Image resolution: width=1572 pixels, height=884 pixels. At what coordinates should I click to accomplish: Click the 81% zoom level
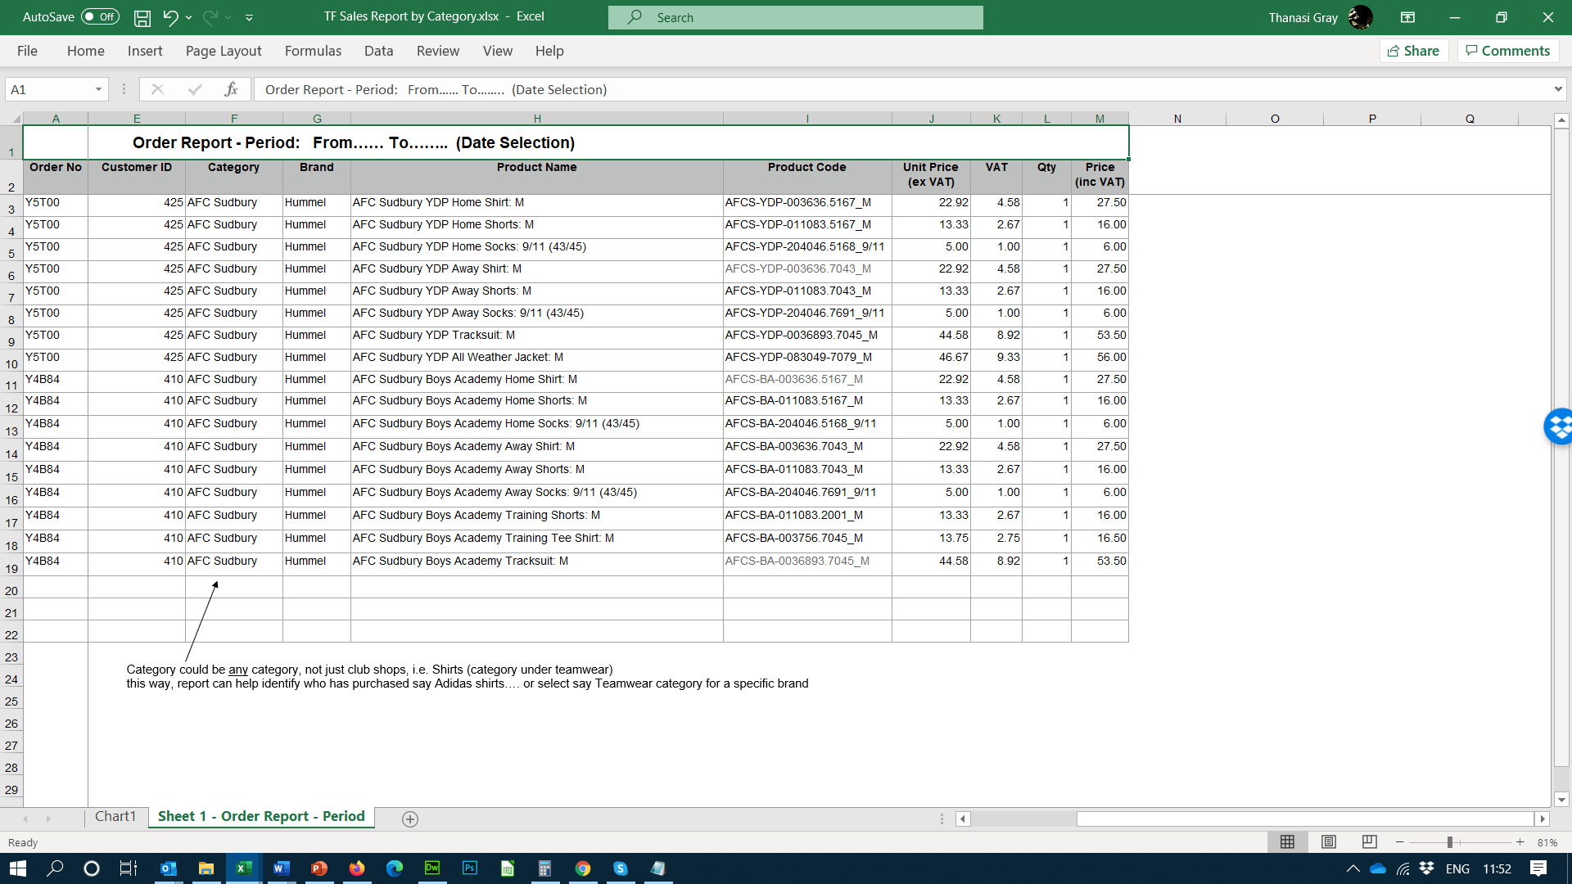pos(1547,842)
